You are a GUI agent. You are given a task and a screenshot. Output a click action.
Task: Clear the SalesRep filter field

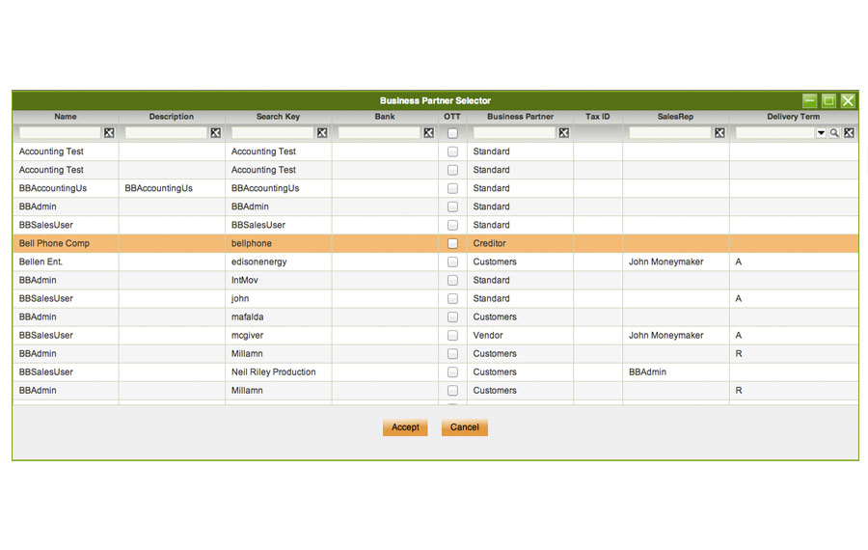(x=719, y=133)
